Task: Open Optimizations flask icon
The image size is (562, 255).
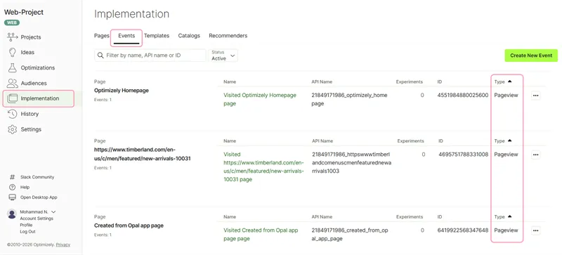Action: click(x=12, y=67)
